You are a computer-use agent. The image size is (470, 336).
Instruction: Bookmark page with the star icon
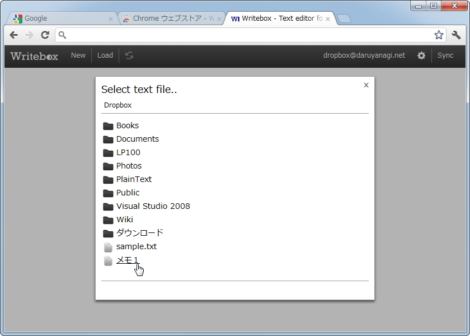pos(439,35)
